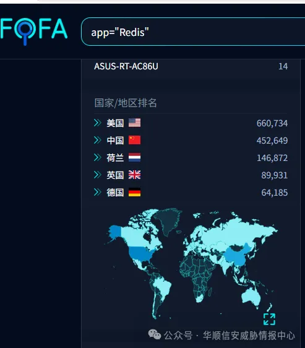Click the search box containing app="Redis"
Viewport: 305px width, 348px height.
[x=193, y=32]
